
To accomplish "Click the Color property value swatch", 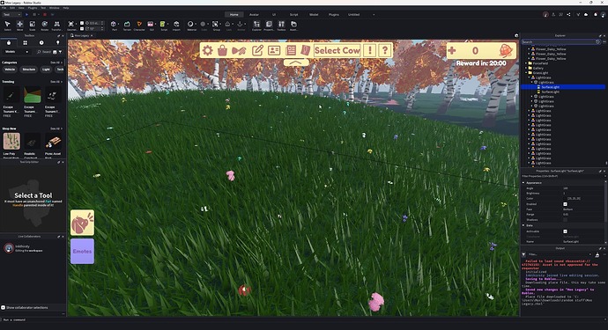I will point(565,199).
